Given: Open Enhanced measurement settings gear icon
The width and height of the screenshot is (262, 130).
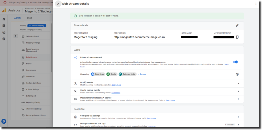Looking at the screenshot, I should click(x=237, y=74).
